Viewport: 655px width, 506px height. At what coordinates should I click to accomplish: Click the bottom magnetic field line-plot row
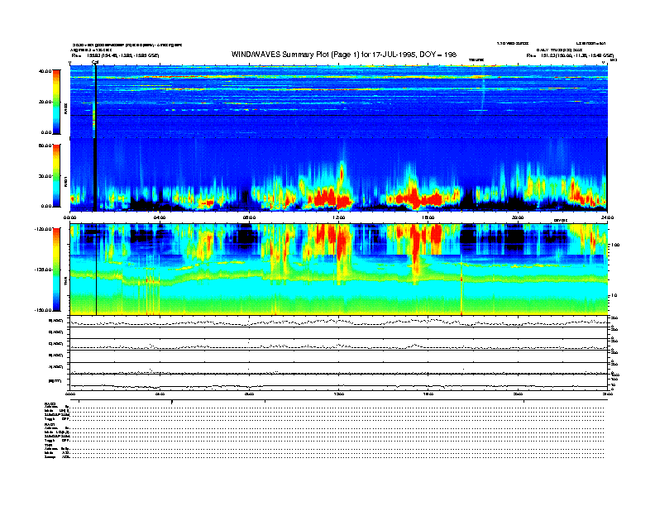coord(338,382)
